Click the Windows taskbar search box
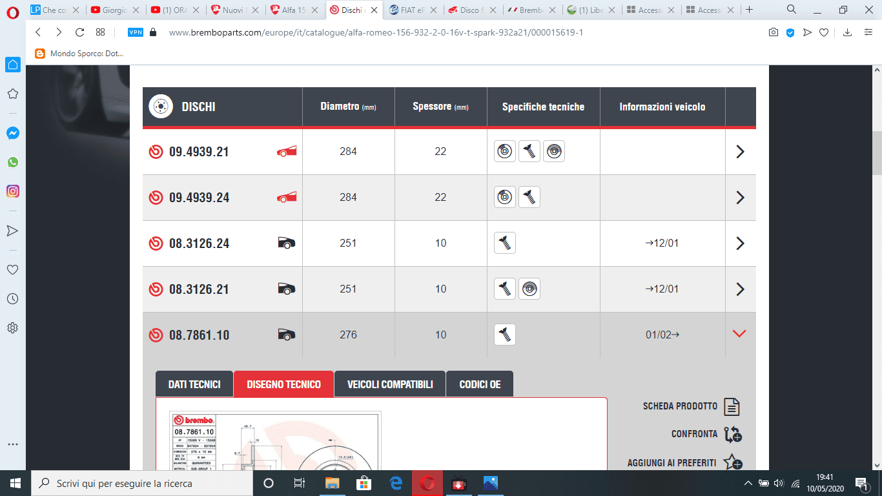Screen dimensions: 882x496 tap(141, 483)
